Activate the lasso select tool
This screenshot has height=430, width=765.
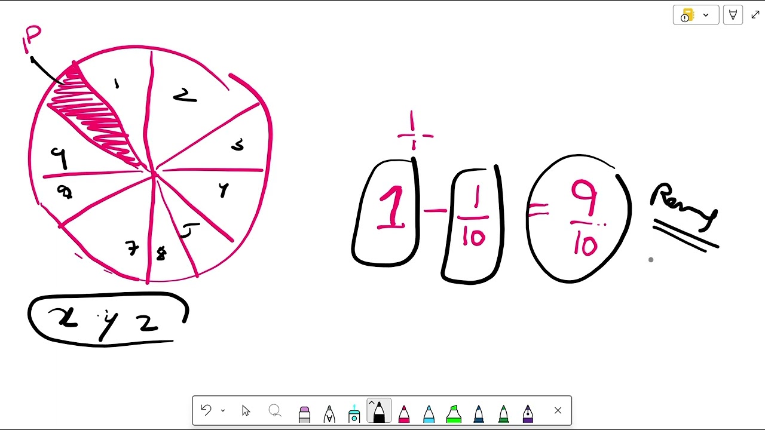coord(274,410)
